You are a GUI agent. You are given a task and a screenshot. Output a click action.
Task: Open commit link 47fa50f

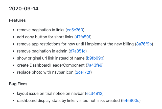click(83, 37)
